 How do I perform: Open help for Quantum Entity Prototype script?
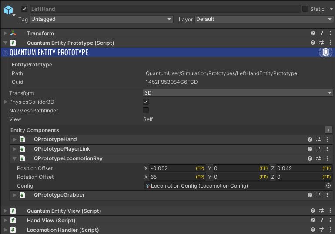313,43
